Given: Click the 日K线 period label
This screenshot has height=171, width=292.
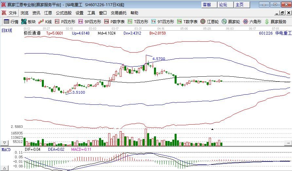Looking at the screenshot, I should click(7, 30).
